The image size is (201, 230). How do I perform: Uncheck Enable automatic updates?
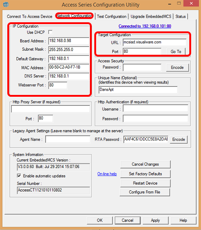click(19, 176)
